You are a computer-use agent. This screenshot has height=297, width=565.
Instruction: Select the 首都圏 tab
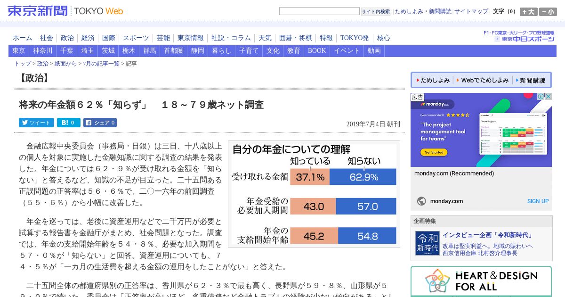[174, 51]
